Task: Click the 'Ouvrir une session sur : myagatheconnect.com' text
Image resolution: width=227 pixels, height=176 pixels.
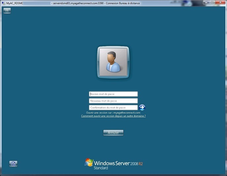Action: [x=113, y=112]
